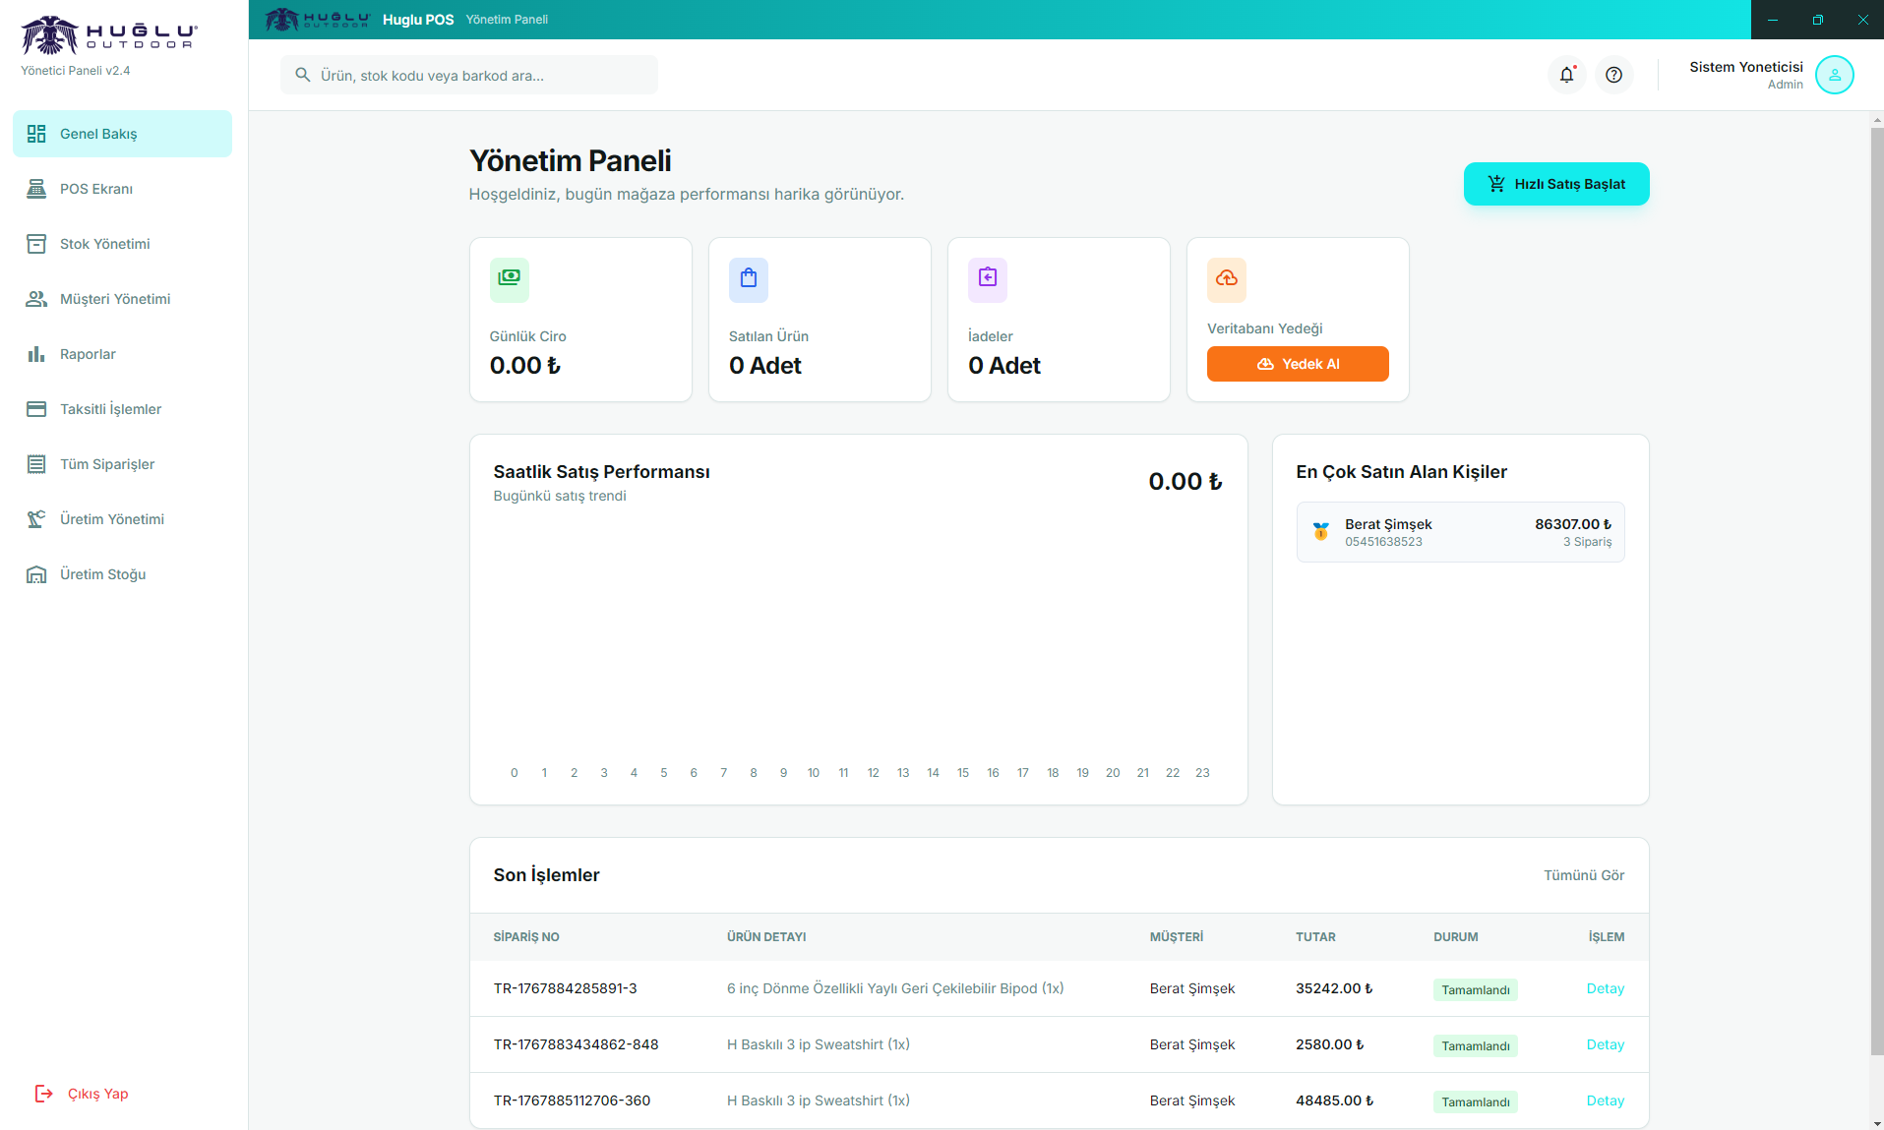Click the Satılan Ürün shopping bag icon
Image resolution: width=1884 pixels, height=1130 pixels.
pyautogui.click(x=748, y=278)
